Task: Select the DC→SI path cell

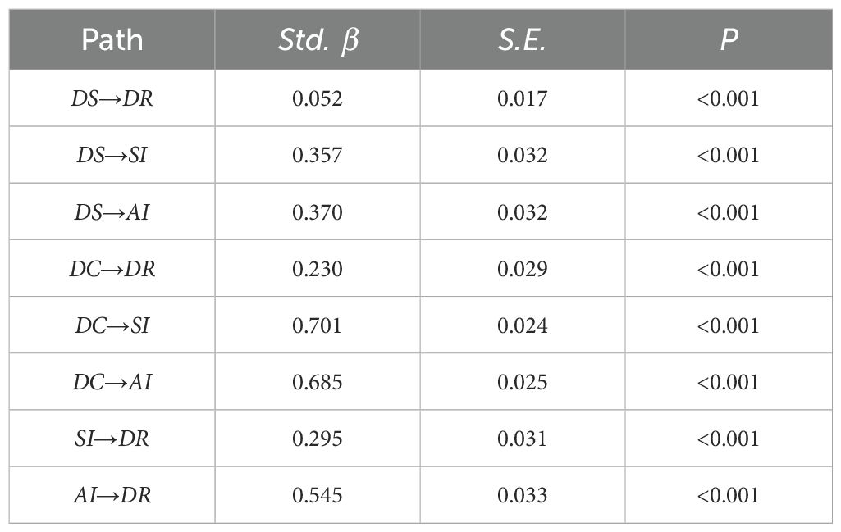Action: coord(112,325)
